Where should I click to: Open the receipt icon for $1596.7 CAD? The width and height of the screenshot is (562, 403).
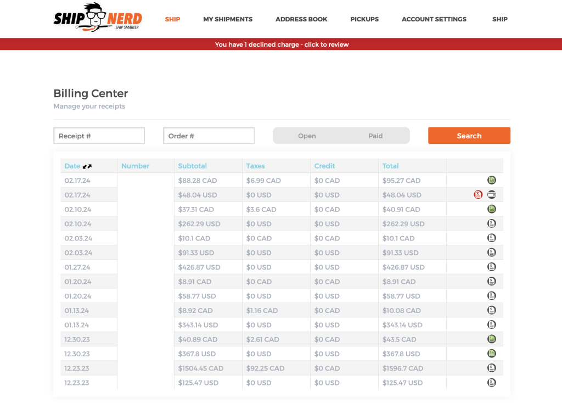click(492, 368)
